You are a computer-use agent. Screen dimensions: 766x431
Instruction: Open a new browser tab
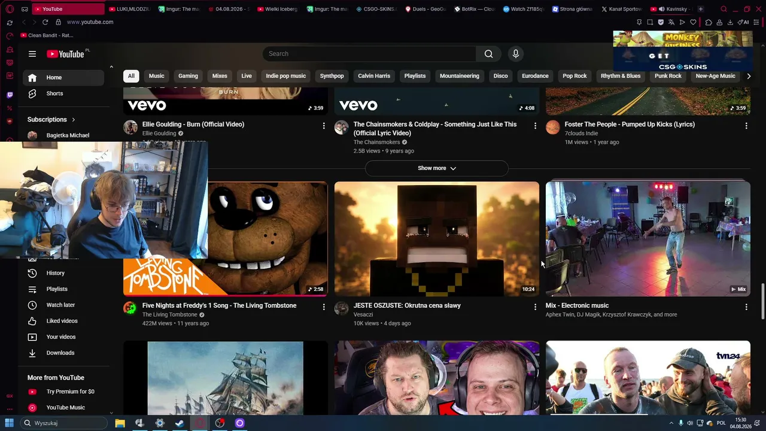701,9
